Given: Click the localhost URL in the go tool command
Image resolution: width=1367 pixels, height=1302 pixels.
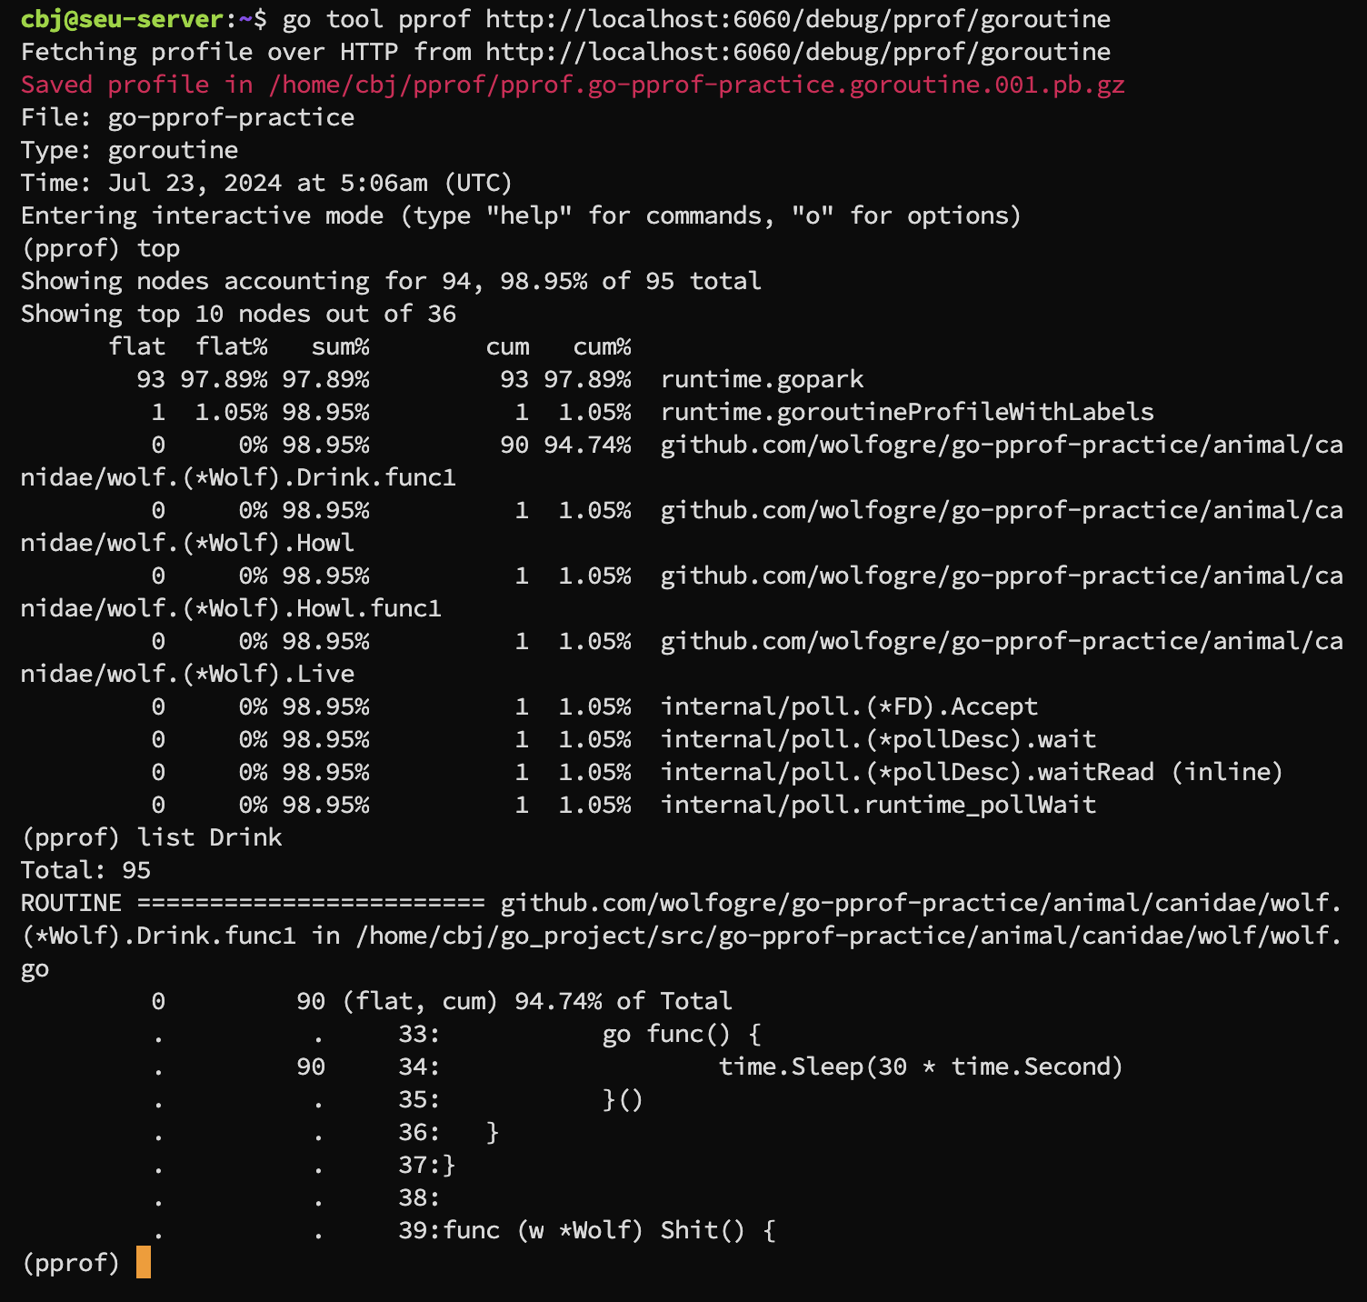Looking at the screenshot, I should tap(797, 19).
